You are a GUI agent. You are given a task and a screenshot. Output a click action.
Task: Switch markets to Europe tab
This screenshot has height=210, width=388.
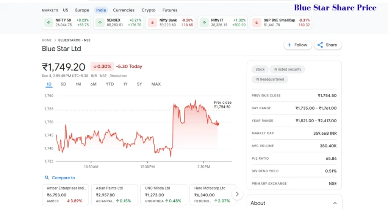tap(82, 10)
